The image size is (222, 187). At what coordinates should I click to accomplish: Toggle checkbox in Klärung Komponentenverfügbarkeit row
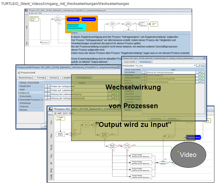click(200, 79)
